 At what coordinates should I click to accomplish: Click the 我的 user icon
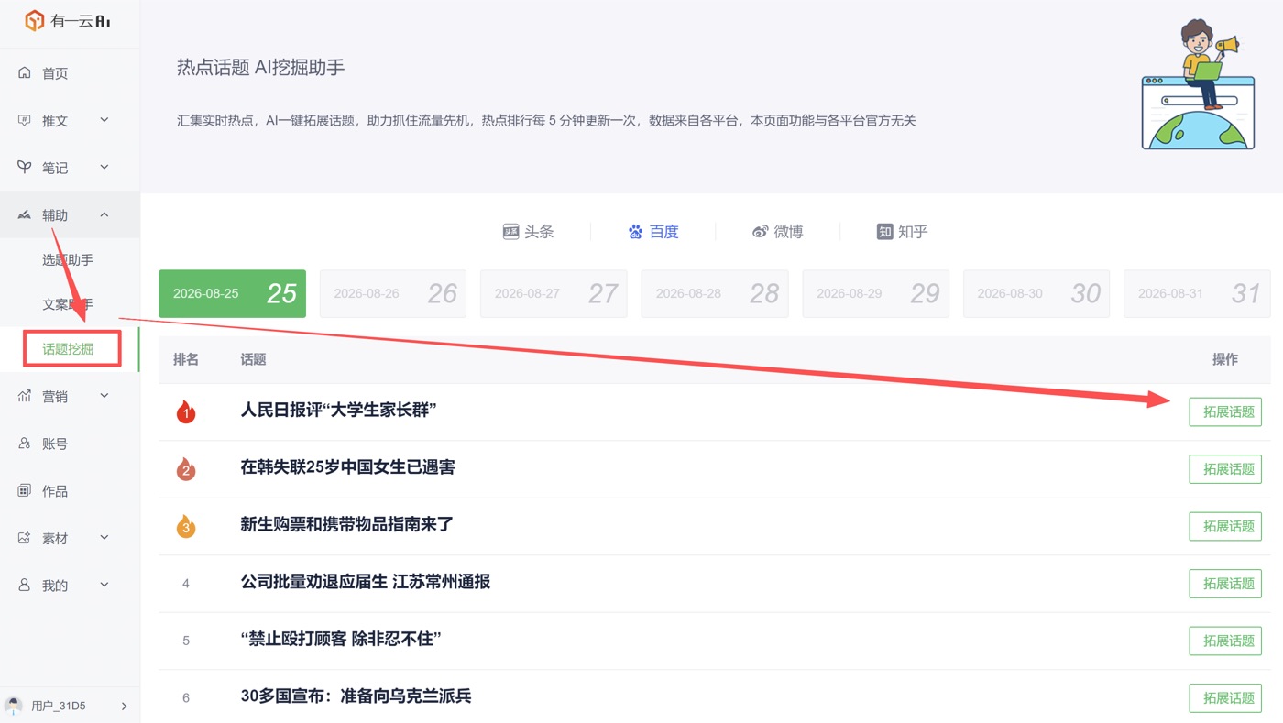click(25, 586)
